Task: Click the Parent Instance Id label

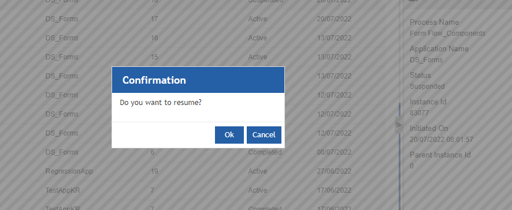Action: point(440,155)
